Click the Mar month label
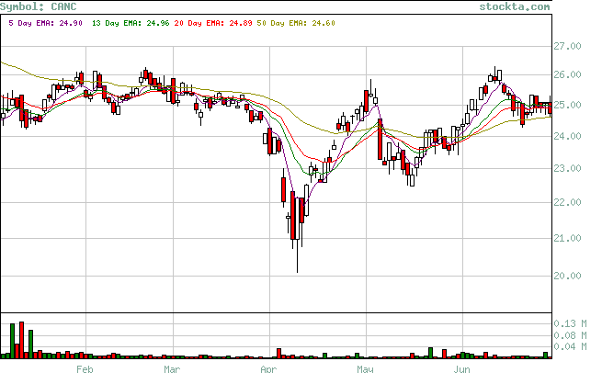Viewport: 602px width, 373px height. point(172,369)
